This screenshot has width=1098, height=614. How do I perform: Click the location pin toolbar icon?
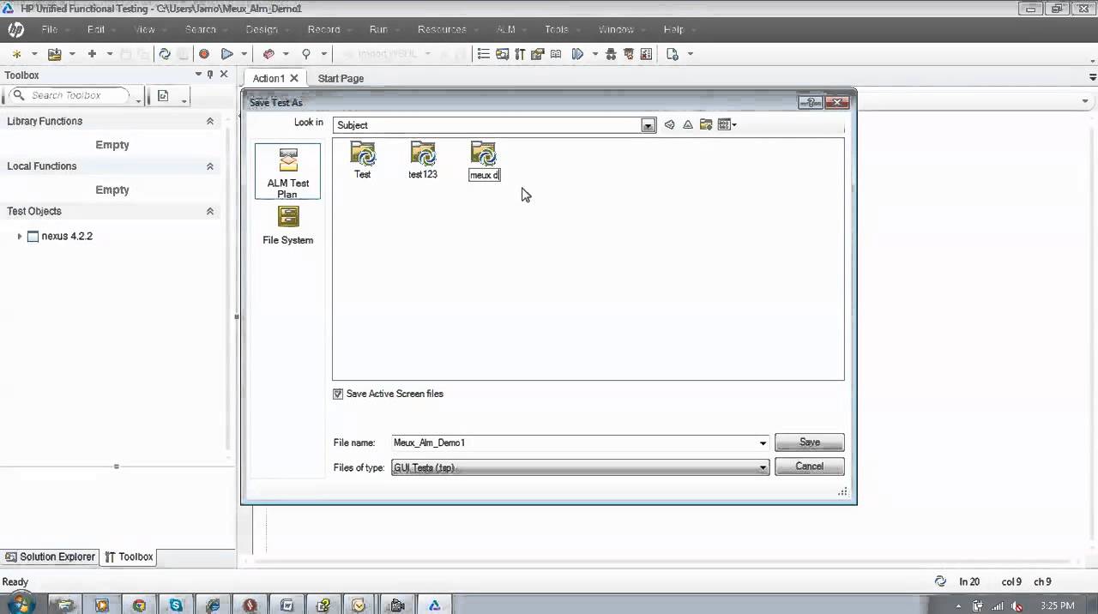[305, 54]
